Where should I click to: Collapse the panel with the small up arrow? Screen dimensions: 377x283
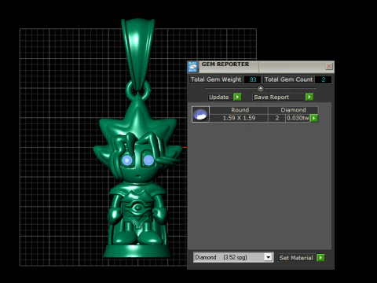(261, 88)
